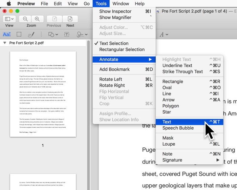Viewport: 237px width, 190px height.
Task: Open the Preview app menu
Action: tap(26, 3)
